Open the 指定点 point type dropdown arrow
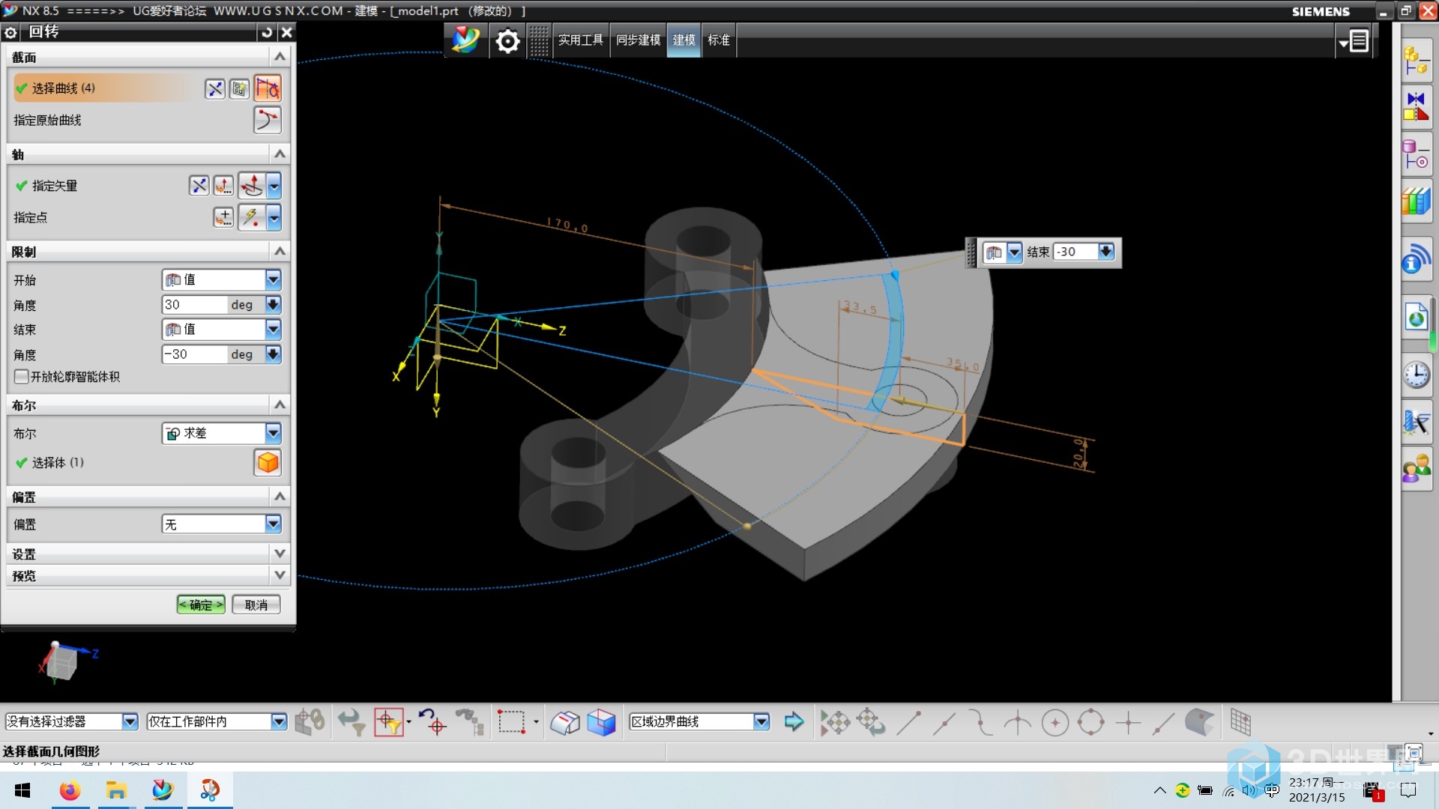 (274, 217)
